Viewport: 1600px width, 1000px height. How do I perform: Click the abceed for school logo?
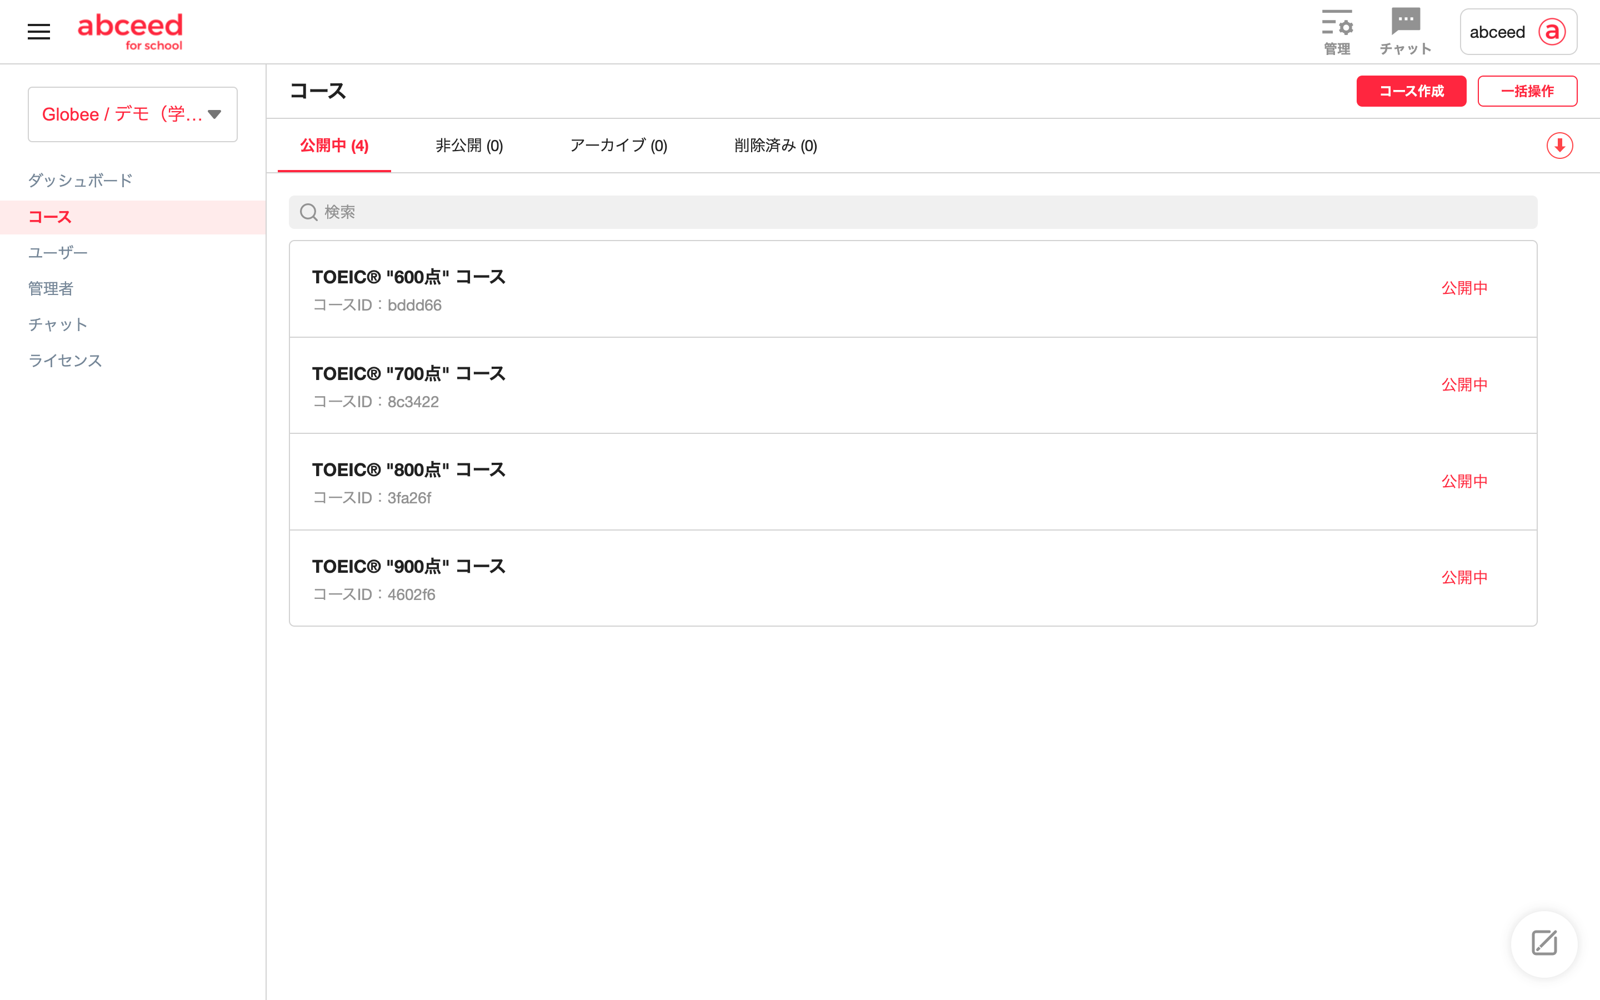pyautogui.click(x=130, y=32)
